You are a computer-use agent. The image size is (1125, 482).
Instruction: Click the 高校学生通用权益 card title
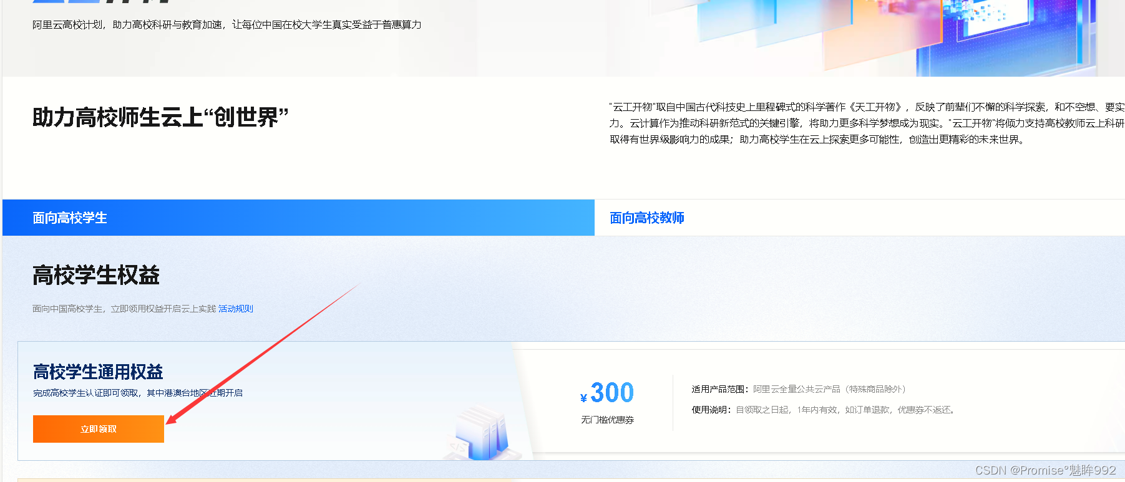98,372
